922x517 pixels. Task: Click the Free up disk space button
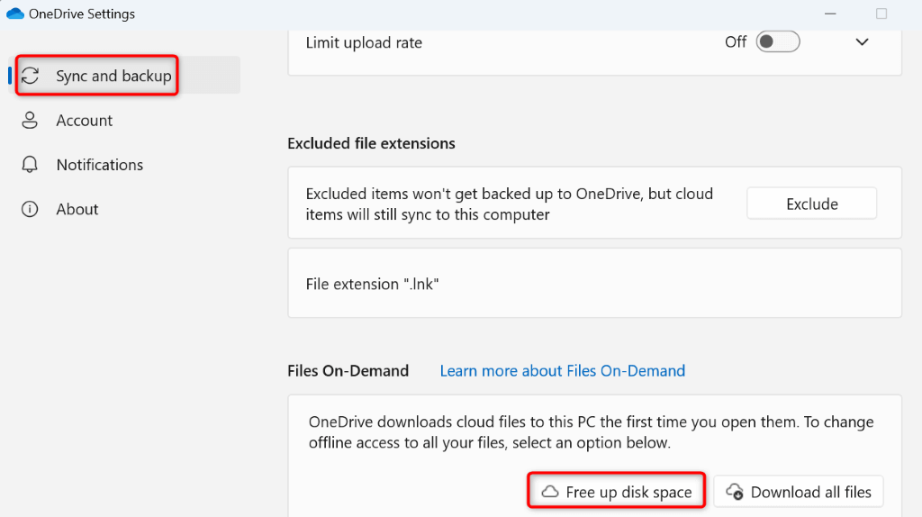click(615, 492)
